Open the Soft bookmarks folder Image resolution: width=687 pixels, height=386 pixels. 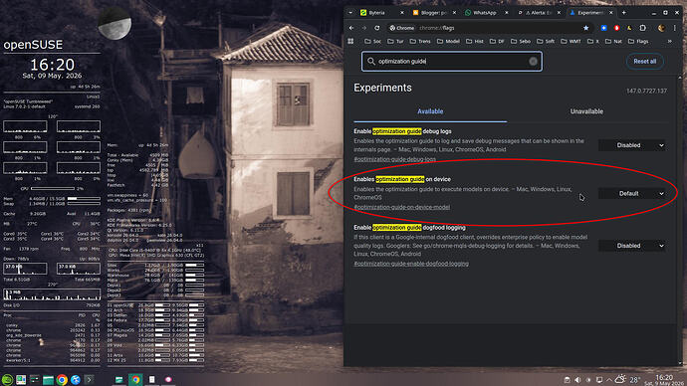[546, 41]
